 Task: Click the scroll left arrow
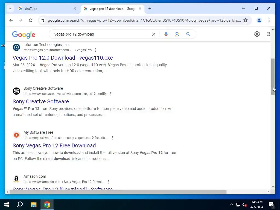[x=7, y=192]
